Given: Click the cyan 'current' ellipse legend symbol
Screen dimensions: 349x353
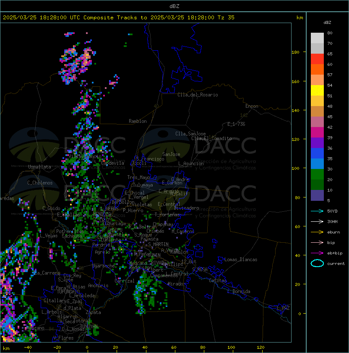Looking at the screenshot, I should [317, 263].
